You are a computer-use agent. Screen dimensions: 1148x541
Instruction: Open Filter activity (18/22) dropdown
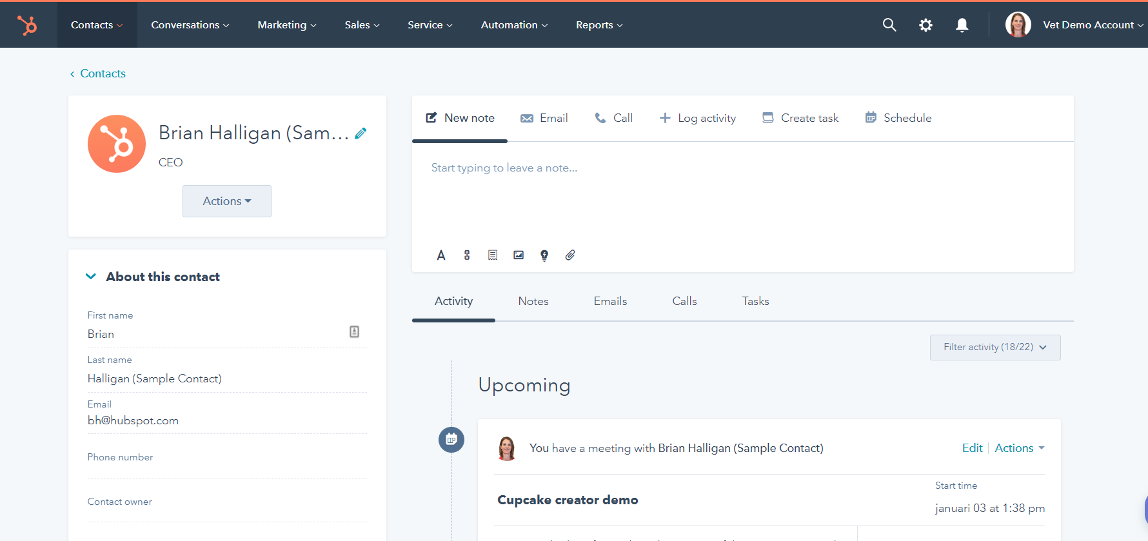tap(995, 347)
